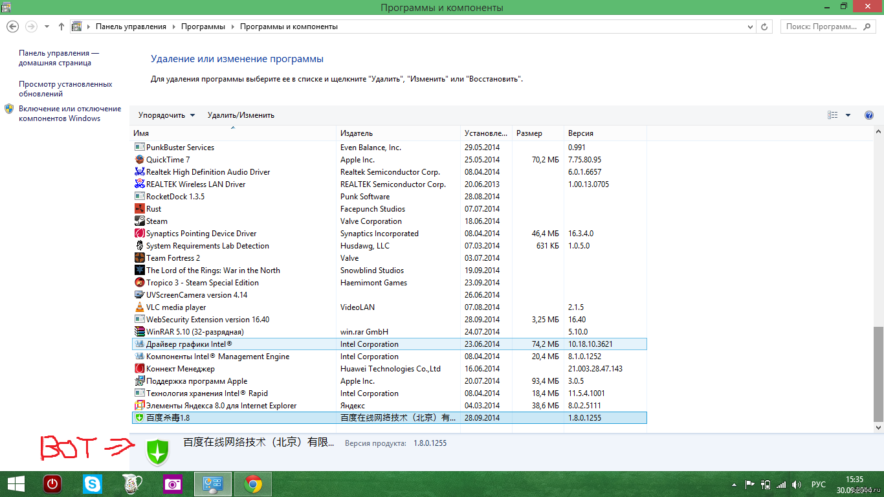
Task: Expand the Упорядочить dropdown menu
Action: tap(166, 115)
